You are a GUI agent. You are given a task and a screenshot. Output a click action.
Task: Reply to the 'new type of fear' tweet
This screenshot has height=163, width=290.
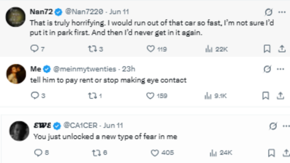point(42,153)
